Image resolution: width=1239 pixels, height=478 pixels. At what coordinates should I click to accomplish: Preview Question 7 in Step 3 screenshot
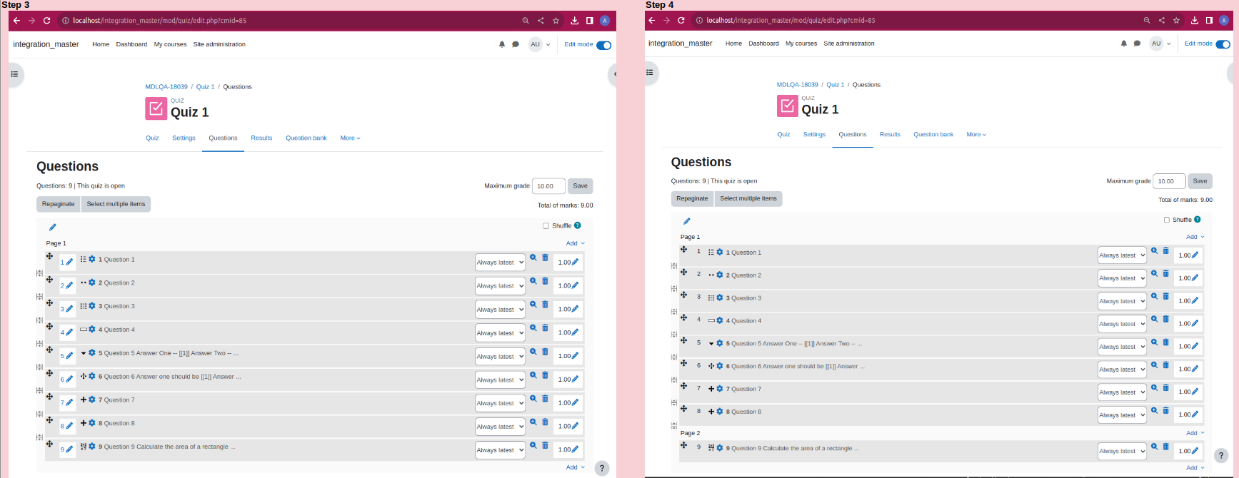533,398
